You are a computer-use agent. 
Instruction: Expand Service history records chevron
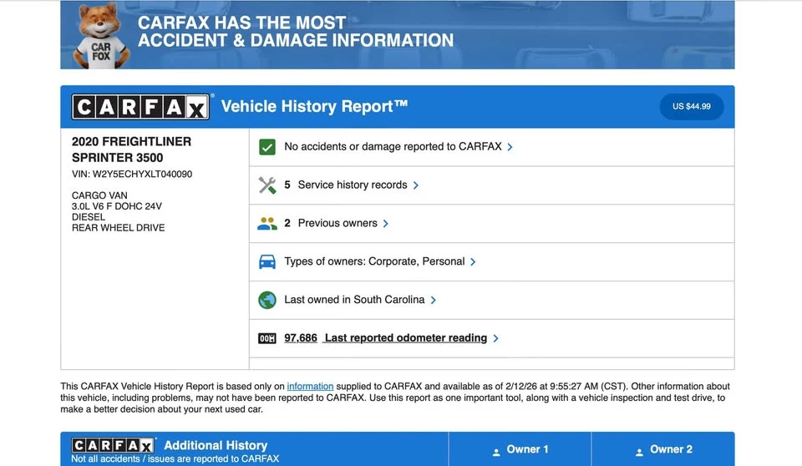click(x=416, y=185)
